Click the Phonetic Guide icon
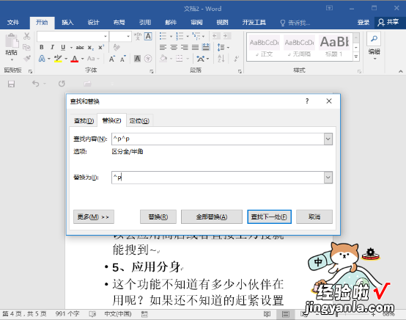Viewport: 406px width, 320px height. (138, 36)
